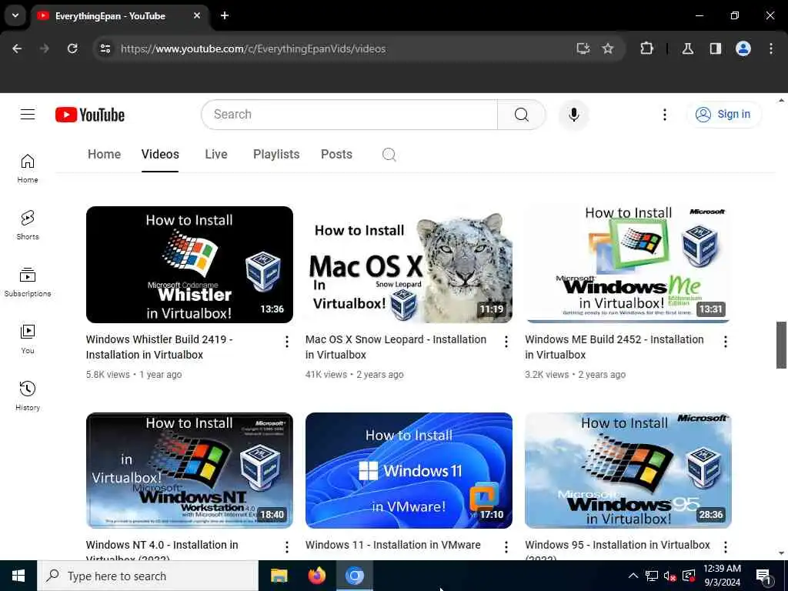
Task: Open Windows NT 4.0 Installation title link
Action: coord(162,549)
